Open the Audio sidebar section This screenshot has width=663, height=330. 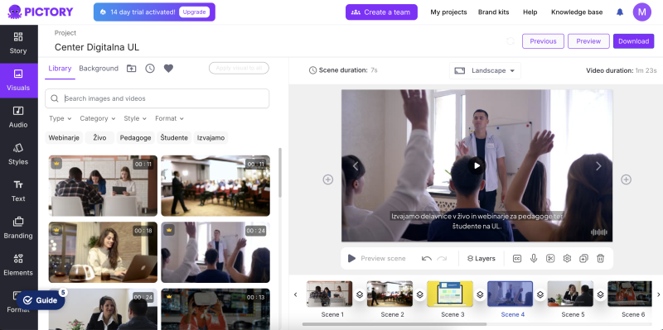point(18,117)
